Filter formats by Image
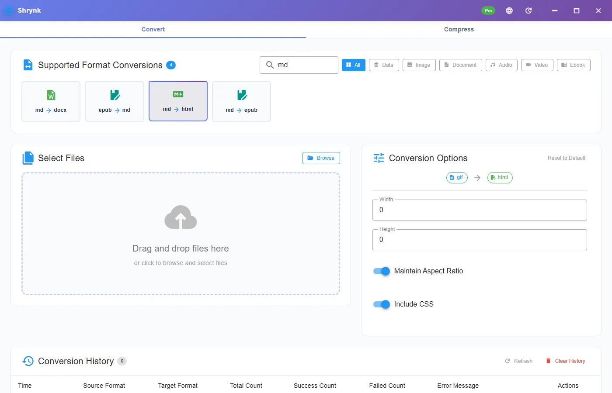The image size is (612, 393). point(419,65)
